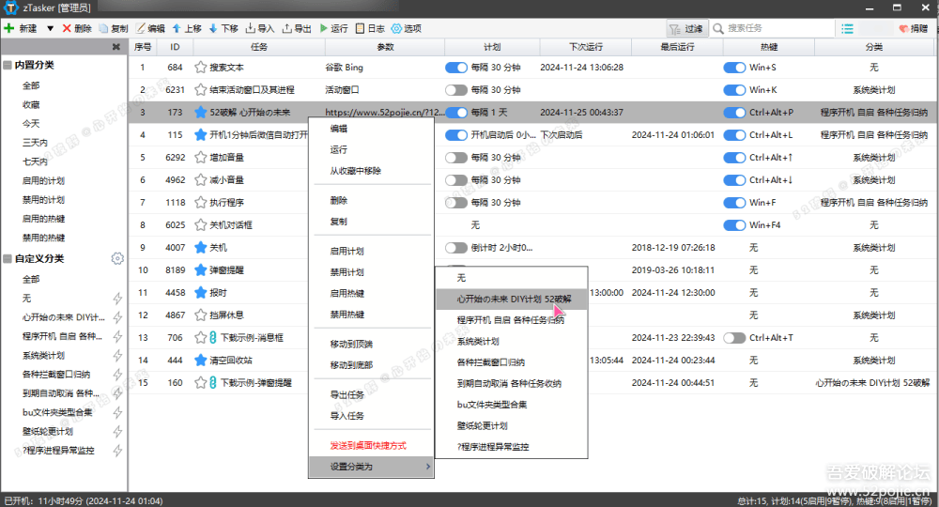Click the 上移 move-up arrow icon
The height and width of the screenshot is (507, 939).
(177, 28)
